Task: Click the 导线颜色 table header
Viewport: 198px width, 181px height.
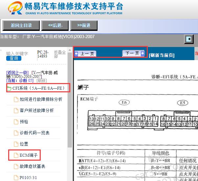Action: (x=161, y=153)
